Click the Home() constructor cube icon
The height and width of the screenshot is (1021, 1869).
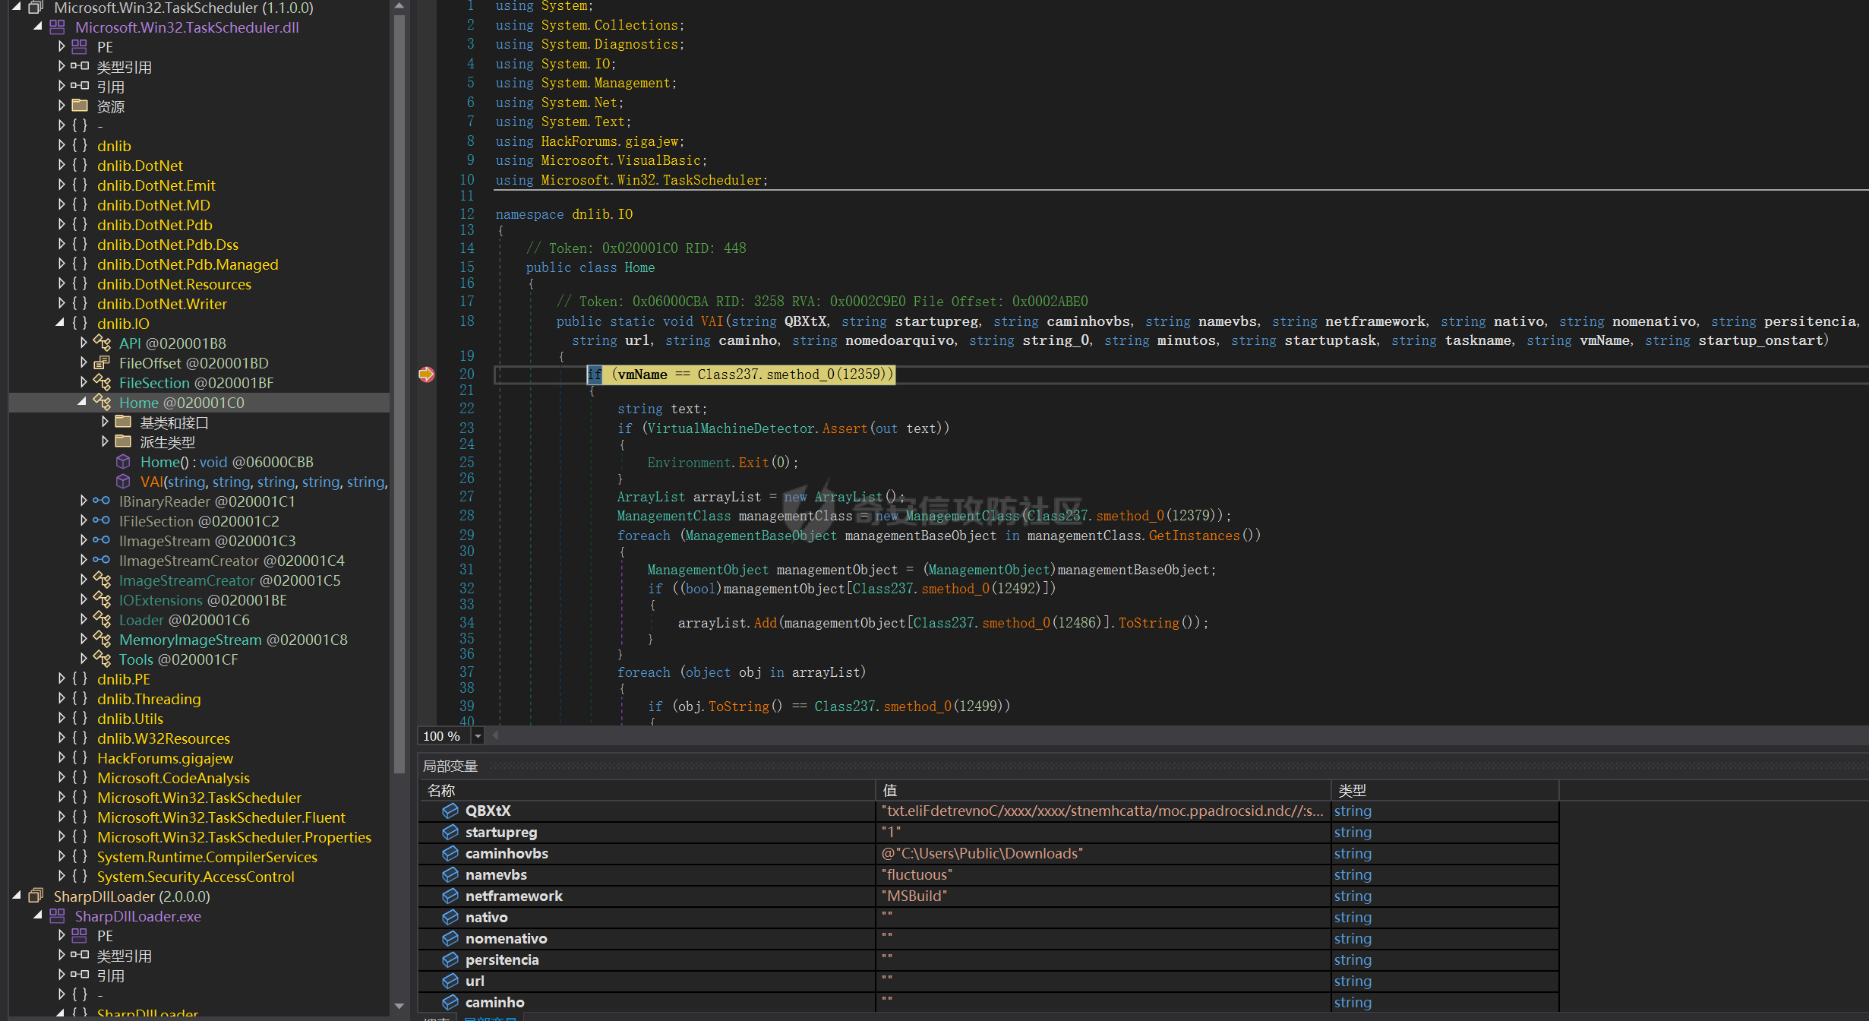pyautogui.click(x=123, y=462)
